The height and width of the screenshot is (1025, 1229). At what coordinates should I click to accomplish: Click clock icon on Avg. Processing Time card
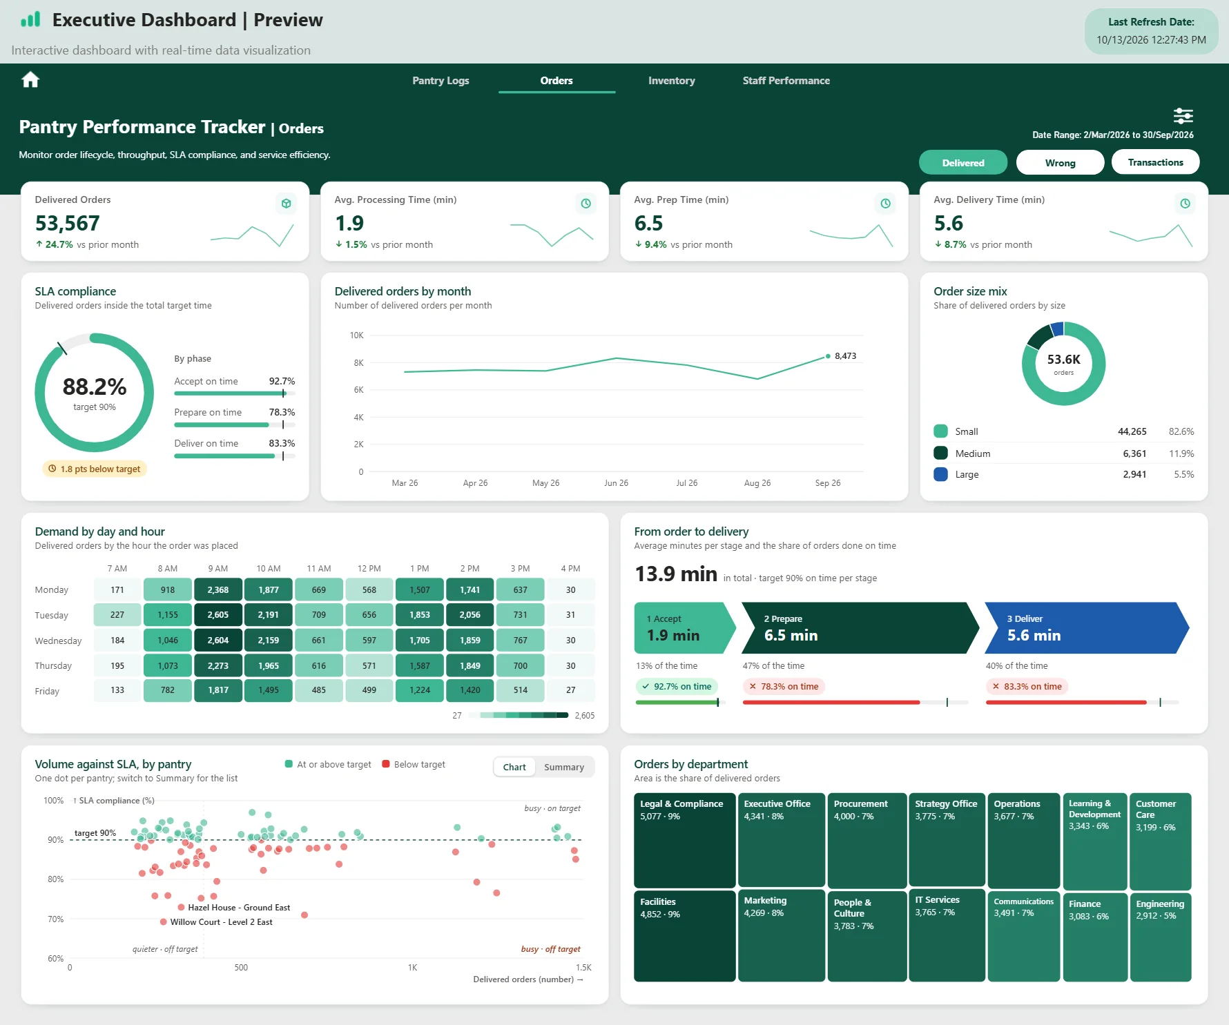[x=586, y=204]
